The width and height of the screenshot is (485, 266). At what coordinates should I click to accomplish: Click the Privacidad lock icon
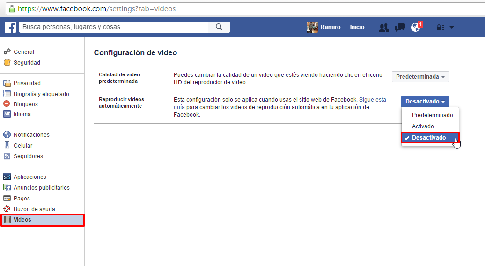pyautogui.click(x=7, y=83)
